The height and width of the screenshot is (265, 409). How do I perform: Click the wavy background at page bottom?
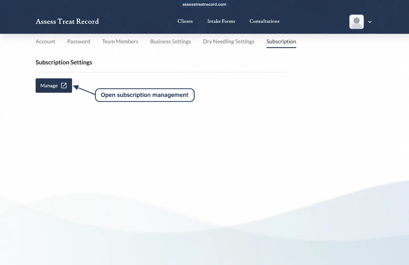(204, 231)
